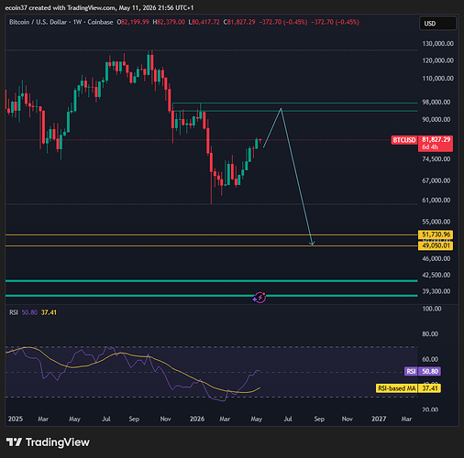
Task: Click the yellow 37.41 value in the RSI legend
Action: pyautogui.click(x=49, y=312)
